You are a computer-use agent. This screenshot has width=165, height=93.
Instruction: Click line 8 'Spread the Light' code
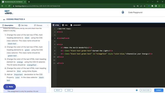pos(87,51)
